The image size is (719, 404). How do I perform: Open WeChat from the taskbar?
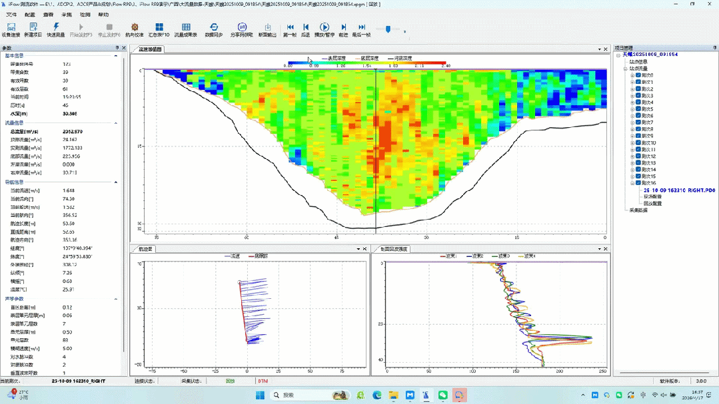tap(442, 395)
